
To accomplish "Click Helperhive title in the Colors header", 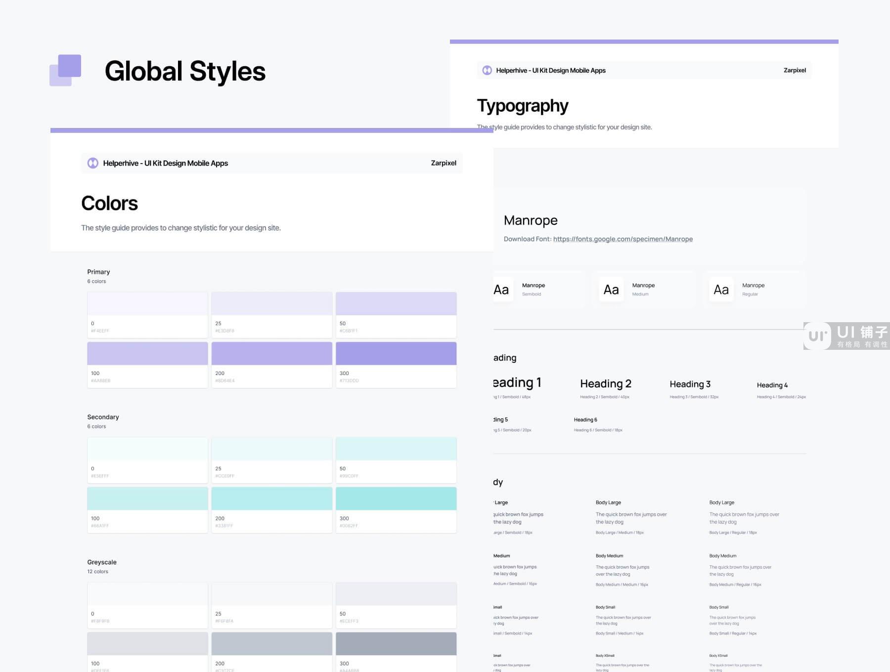I will coord(166,163).
